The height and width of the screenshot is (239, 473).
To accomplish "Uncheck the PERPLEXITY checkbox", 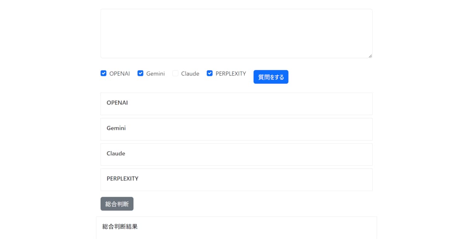I will tap(210, 73).
